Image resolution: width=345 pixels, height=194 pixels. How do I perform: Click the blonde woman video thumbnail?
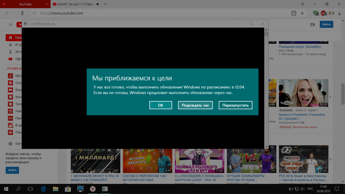304,93
